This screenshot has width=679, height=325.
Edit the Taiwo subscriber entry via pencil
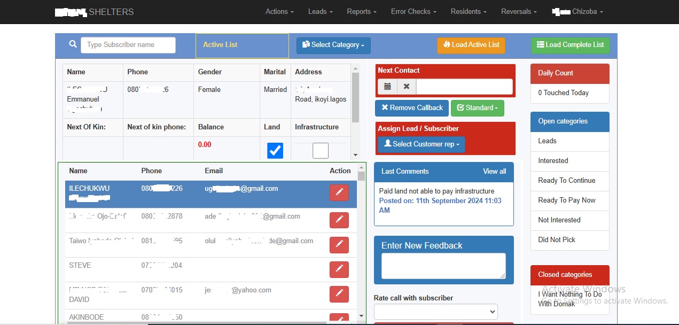click(339, 245)
